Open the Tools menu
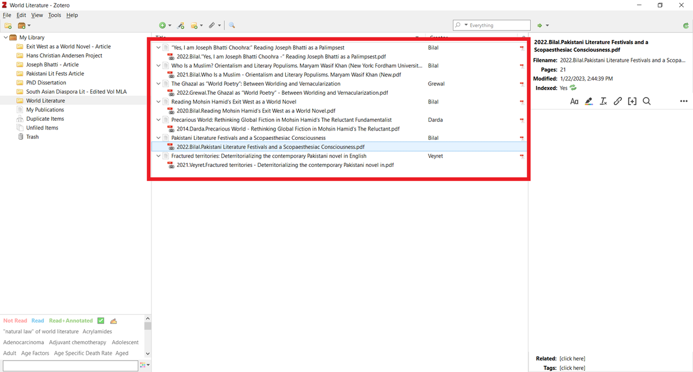This screenshot has height=372, width=693. 54,15
